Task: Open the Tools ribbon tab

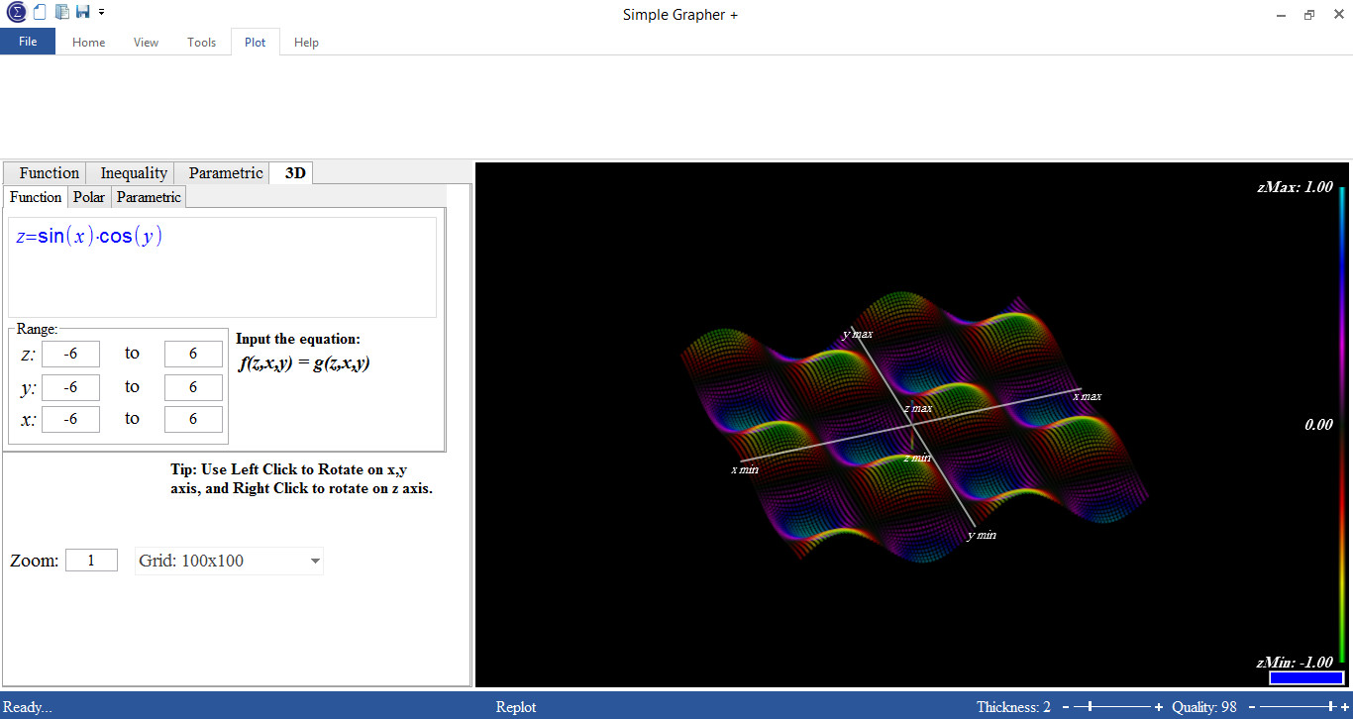Action: click(x=202, y=43)
